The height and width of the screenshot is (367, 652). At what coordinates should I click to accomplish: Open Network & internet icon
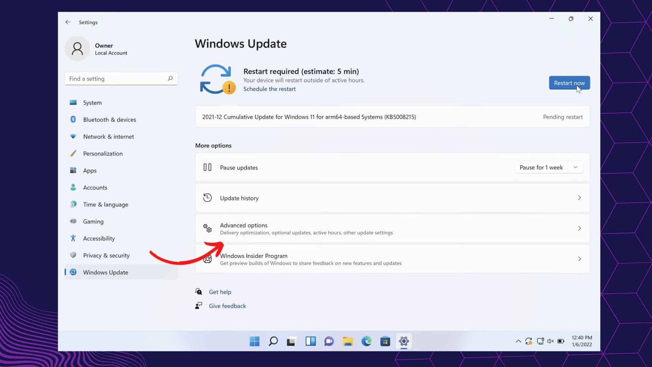(x=73, y=136)
